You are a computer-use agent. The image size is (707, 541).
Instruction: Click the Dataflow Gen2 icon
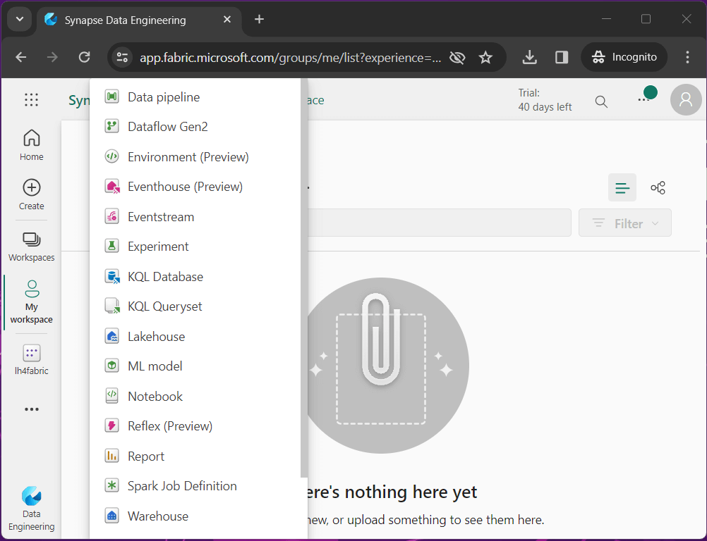pos(111,127)
